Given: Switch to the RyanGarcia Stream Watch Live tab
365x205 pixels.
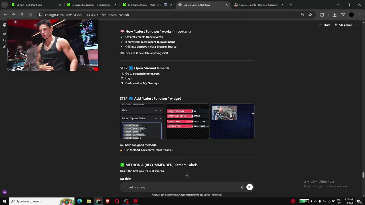Looking at the screenshot, I should (x=147, y=5).
